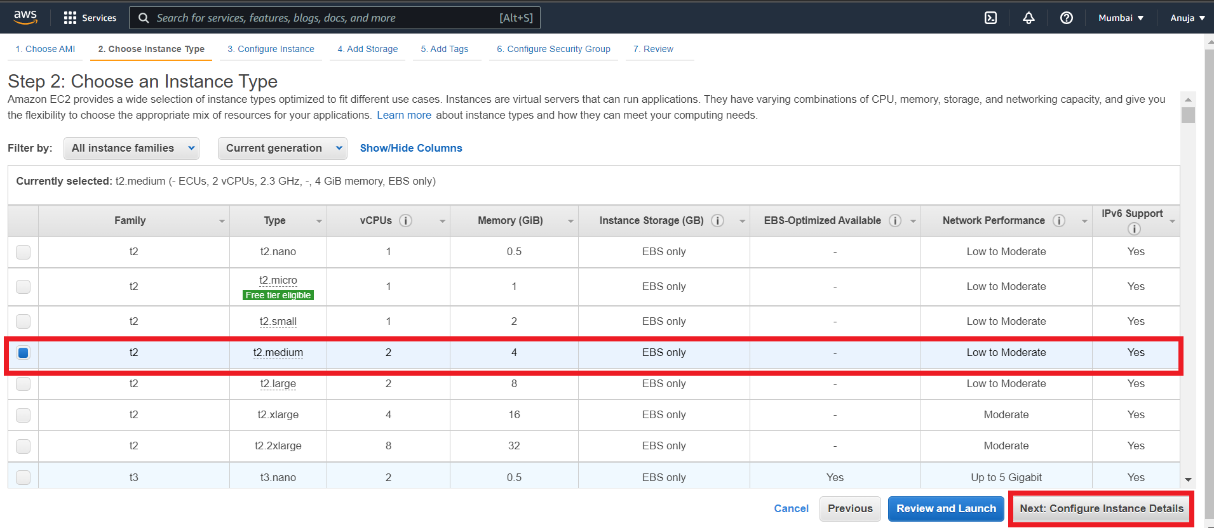Select the t2.nano instance checkbox

(x=23, y=252)
